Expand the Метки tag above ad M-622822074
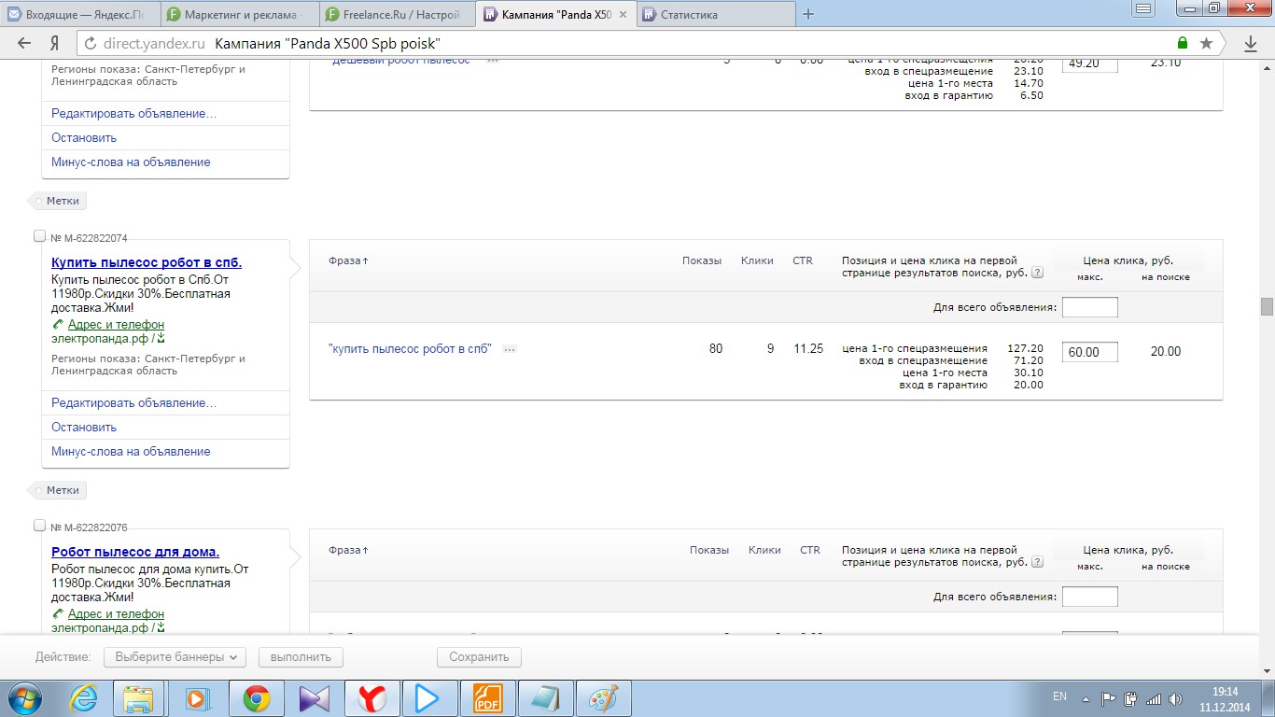Image resolution: width=1275 pixels, height=717 pixels. coord(59,201)
